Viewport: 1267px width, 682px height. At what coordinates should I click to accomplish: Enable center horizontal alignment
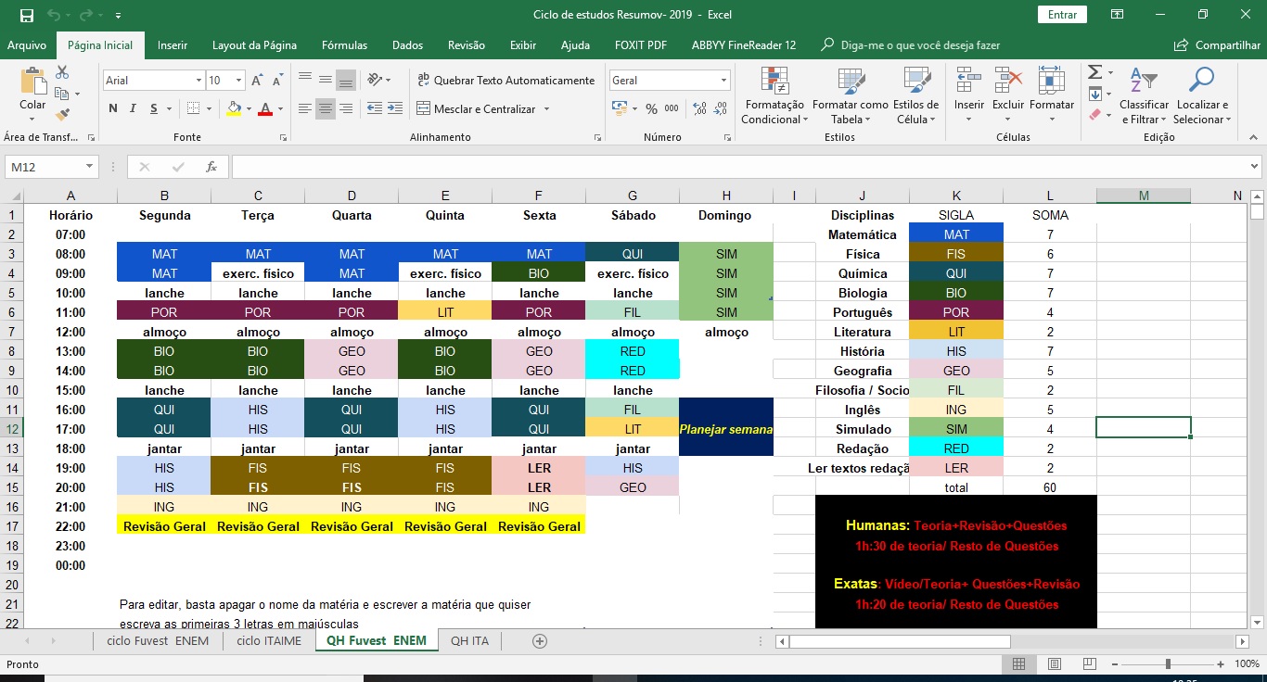click(325, 109)
